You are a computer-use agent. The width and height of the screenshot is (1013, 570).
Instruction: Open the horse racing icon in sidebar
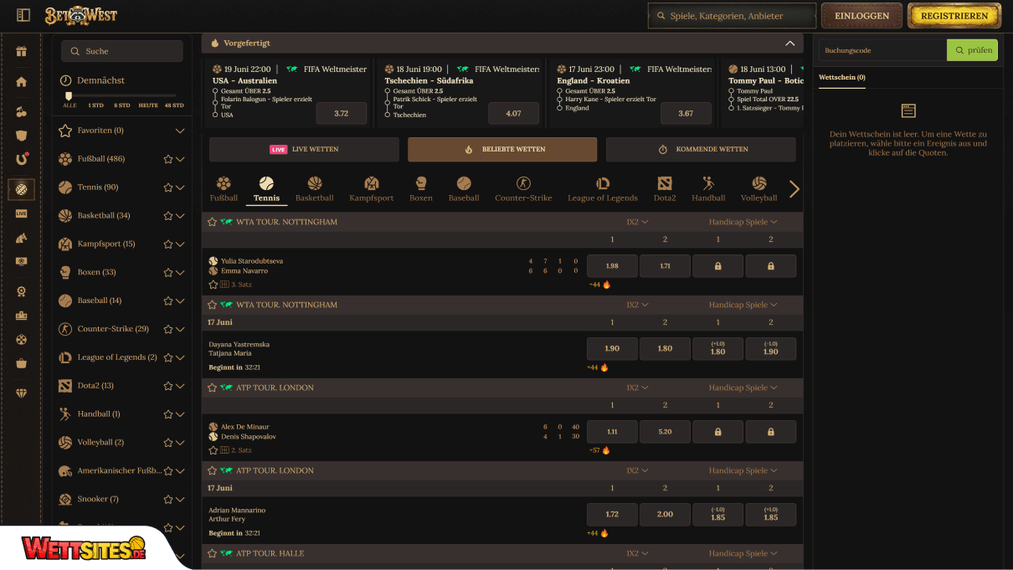coord(22,238)
